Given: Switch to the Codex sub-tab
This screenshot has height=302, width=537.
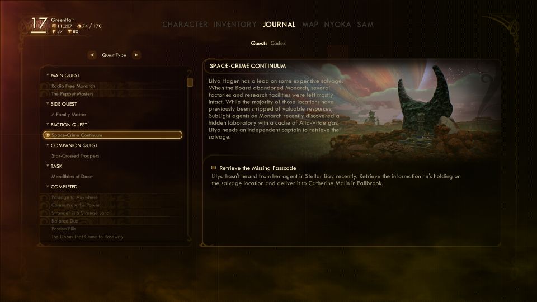Looking at the screenshot, I should tap(278, 43).
